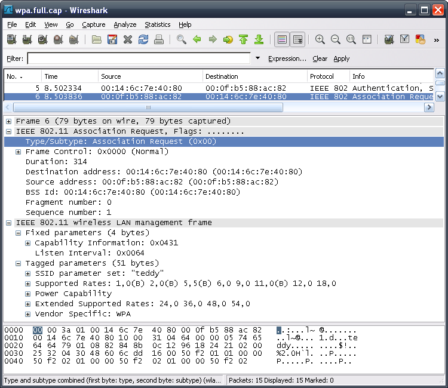448x388 pixels.
Task: Select Listen Interval: 0x0064 line
Action: (90, 253)
